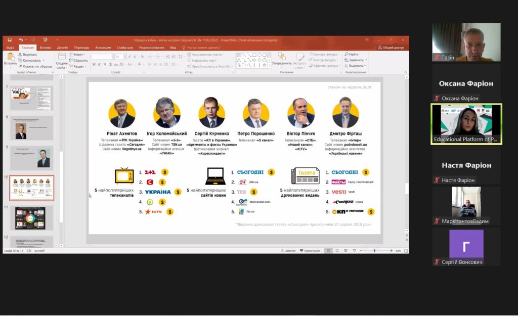Switch to the Анимация ribbon tab

point(103,48)
